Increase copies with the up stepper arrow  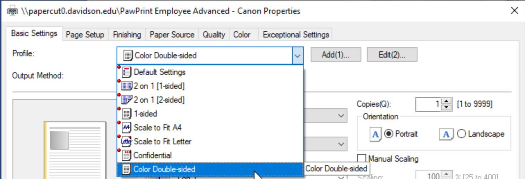pos(447,101)
